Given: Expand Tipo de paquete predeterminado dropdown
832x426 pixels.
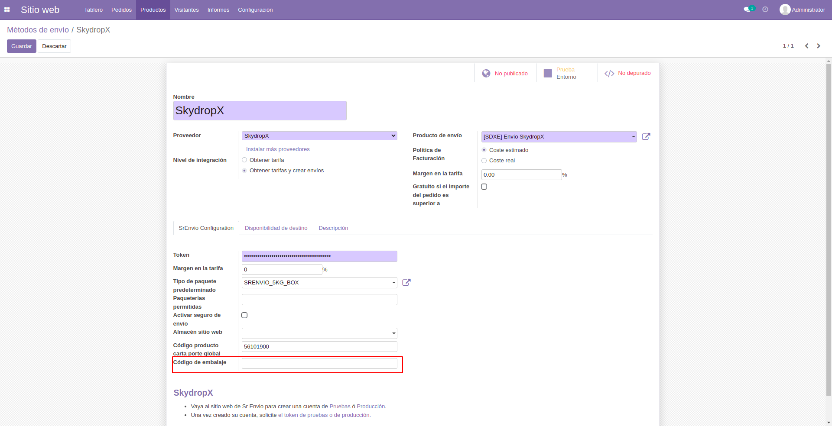Looking at the screenshot, I should point(319,283).
